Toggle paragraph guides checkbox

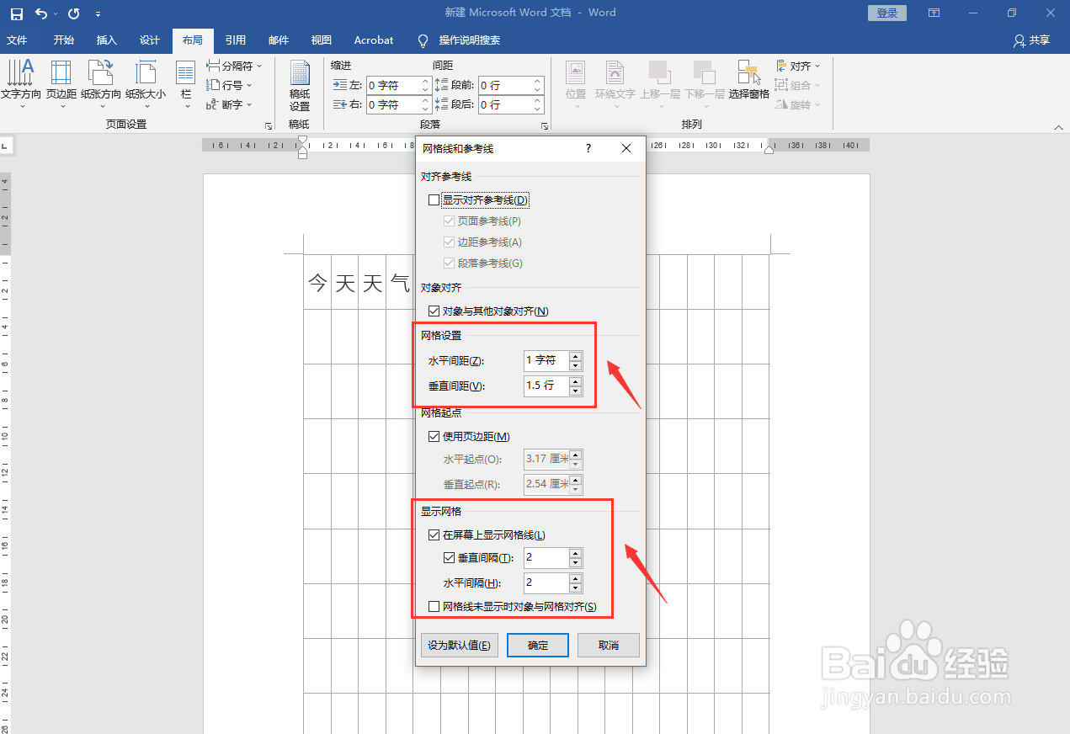(x=450, y=263)
